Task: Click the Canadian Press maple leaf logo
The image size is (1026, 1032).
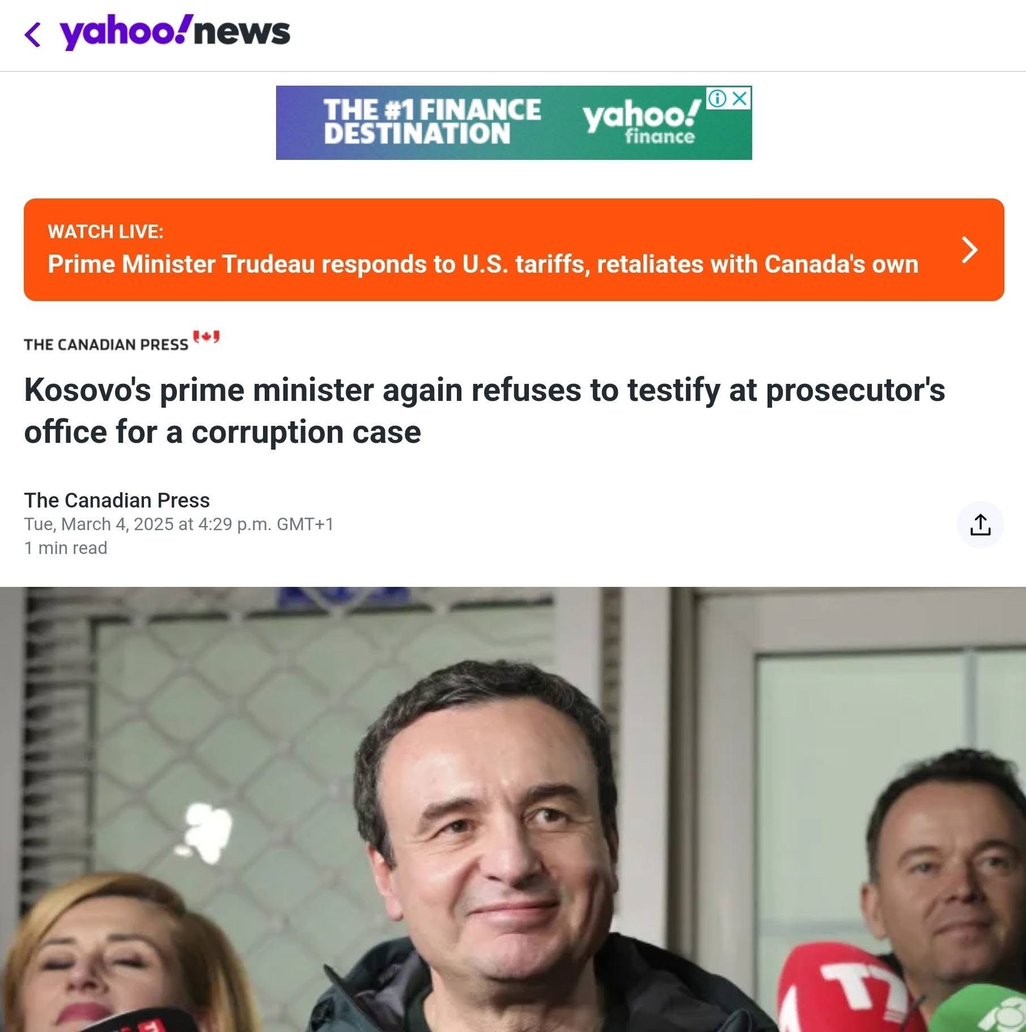Action: point(206,337)
